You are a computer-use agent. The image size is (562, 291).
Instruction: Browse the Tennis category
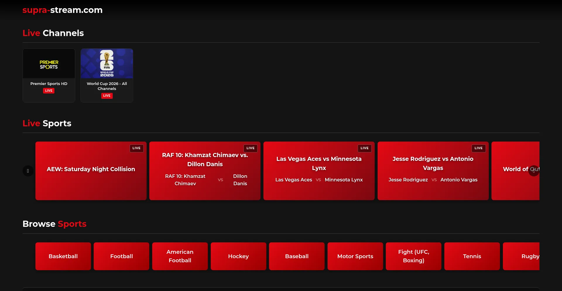[472, 256]
